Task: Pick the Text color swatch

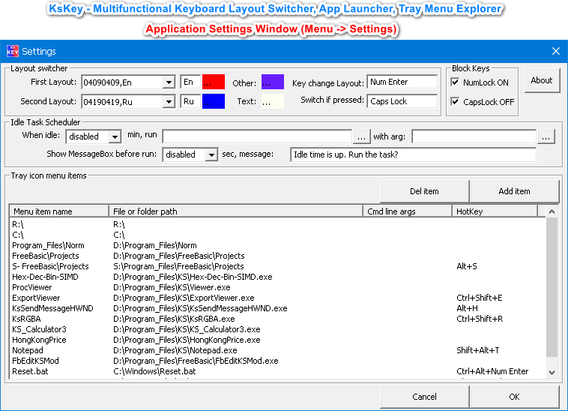Action: tap(273, 101)
